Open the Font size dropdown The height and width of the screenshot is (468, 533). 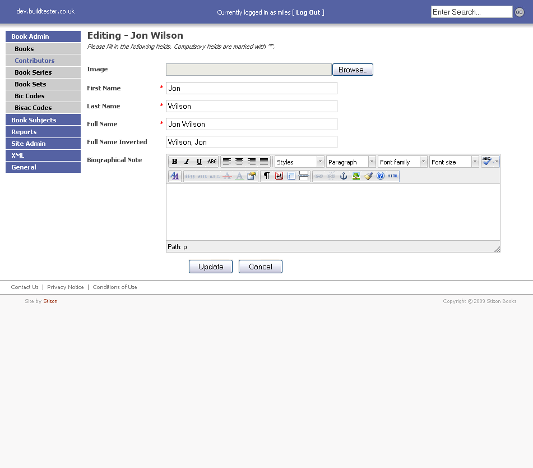[x=454, y=162]
